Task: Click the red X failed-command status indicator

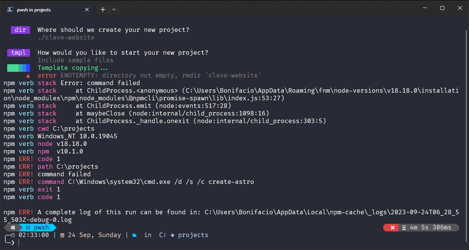Action: [392, 228]
